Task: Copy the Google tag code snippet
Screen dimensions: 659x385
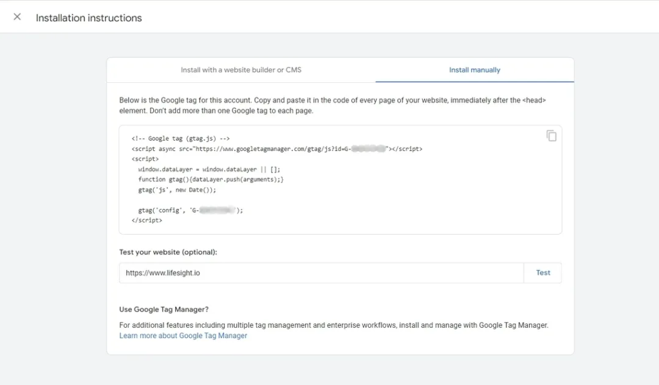Action: [x=552, y=136]
